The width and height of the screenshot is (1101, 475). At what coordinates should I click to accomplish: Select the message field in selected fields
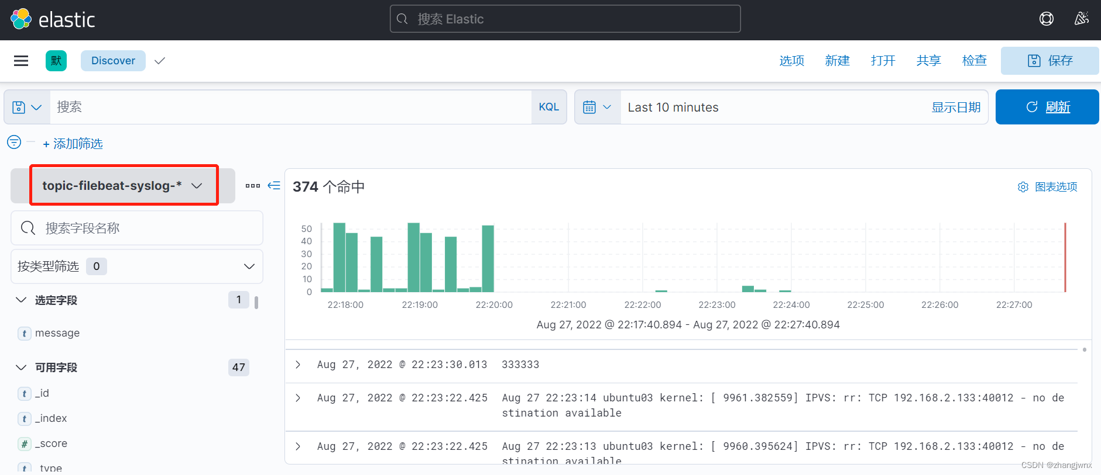tap(57, 333)
